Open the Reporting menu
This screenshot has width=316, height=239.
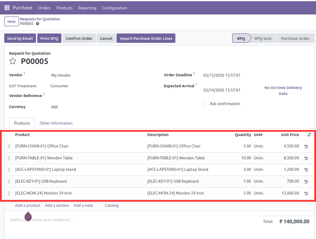pos(87,8)
